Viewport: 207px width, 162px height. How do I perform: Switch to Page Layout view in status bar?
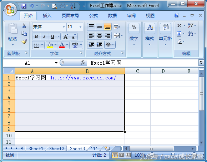[x=121, y=155]
